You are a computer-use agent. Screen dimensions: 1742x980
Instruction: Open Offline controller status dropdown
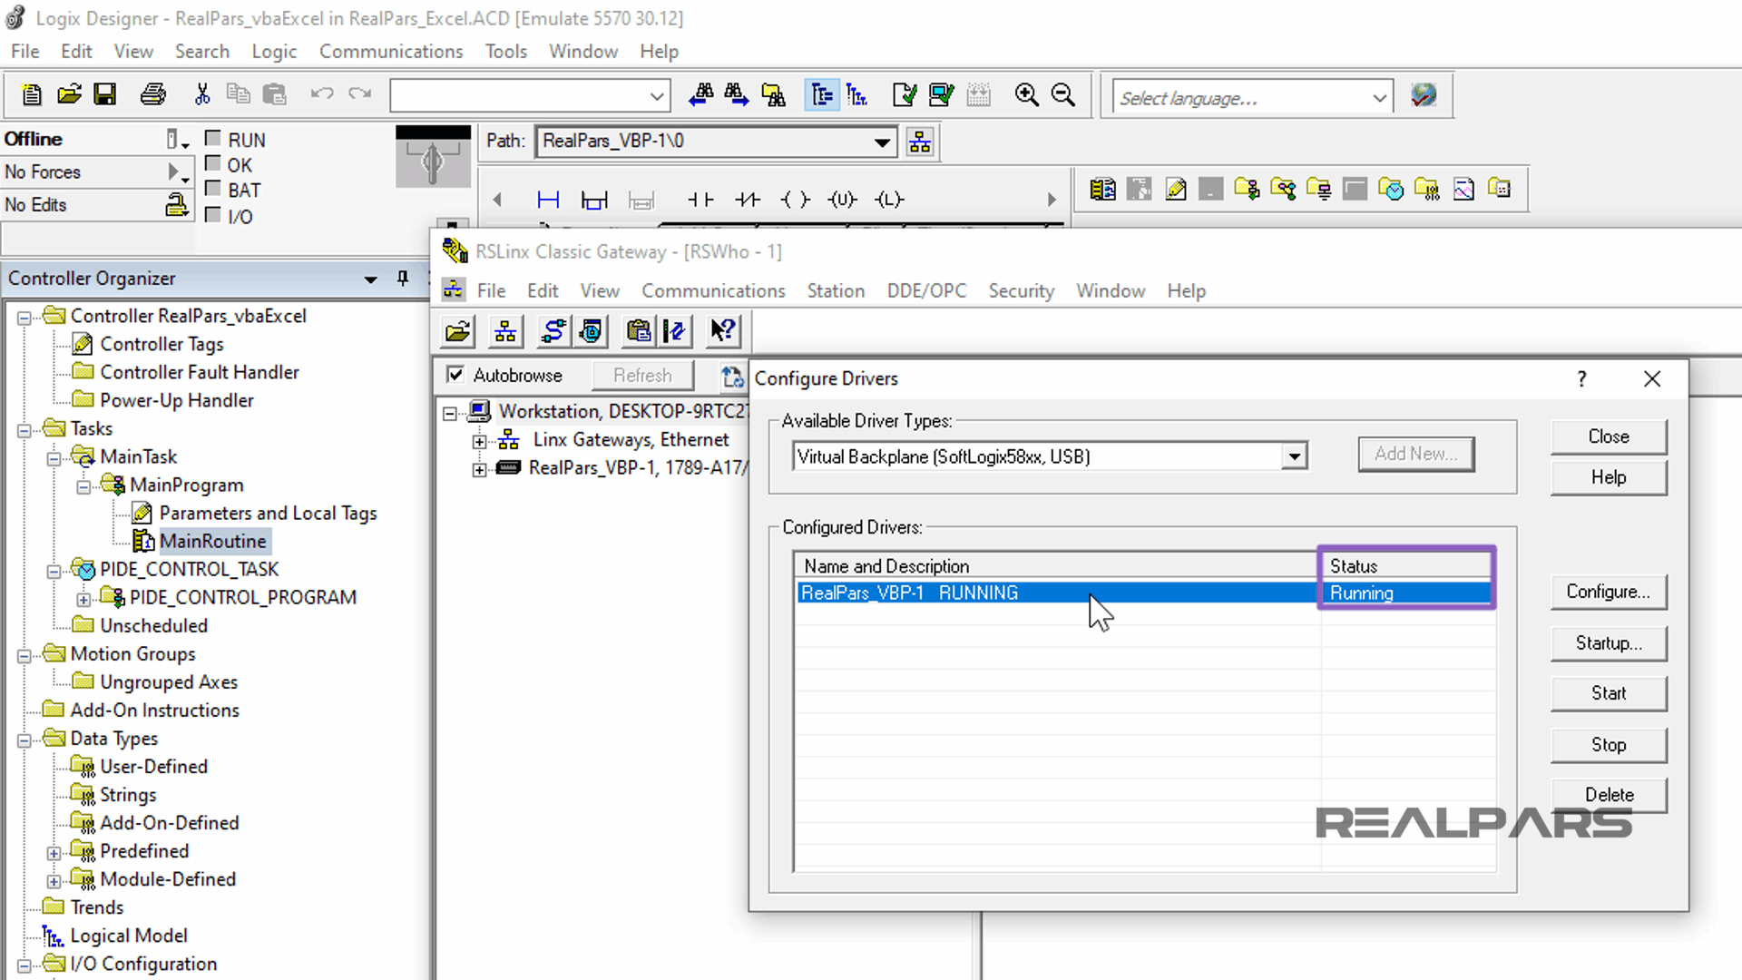point(178,139)
